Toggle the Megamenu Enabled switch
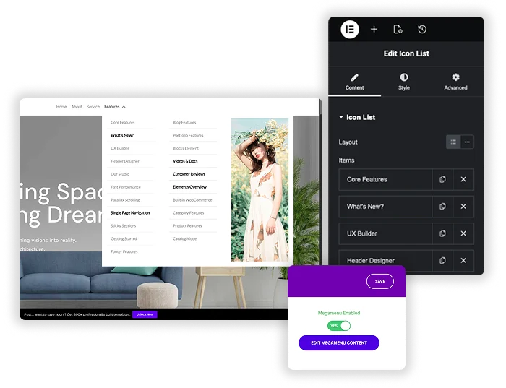Image resolution: width=506 pixels, height=388 pixels. [339, 326]
